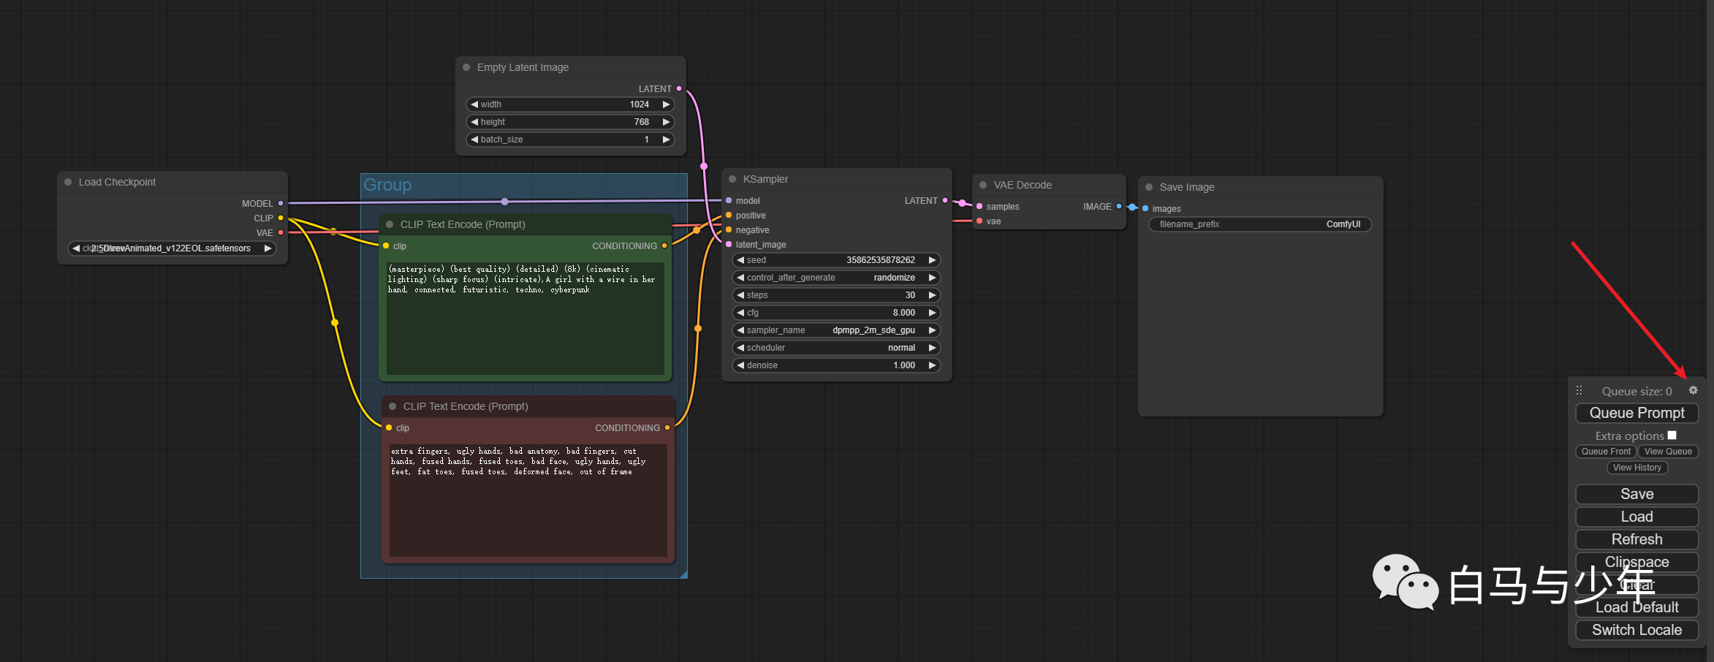
Task: Collapse the Load Checkpoint node dot
Action: coord(68,182)
